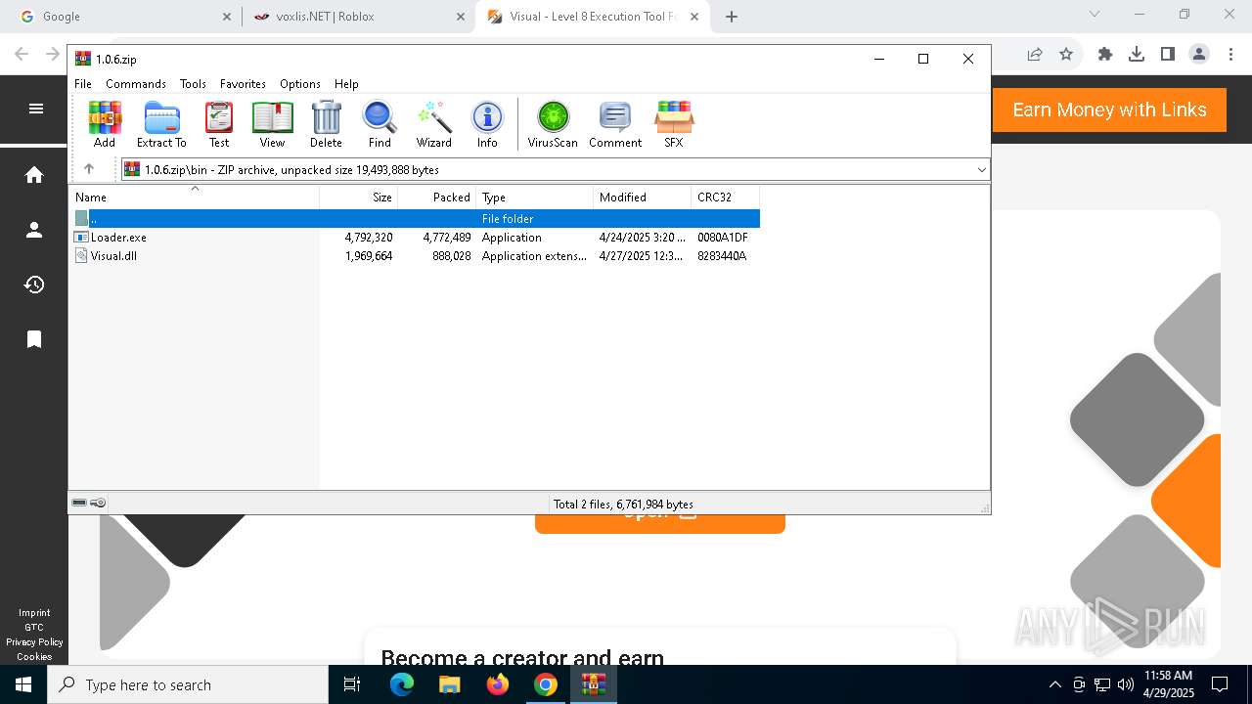Click the website user account icon
The height and width of the screenshot is (704, 1252).
pos(34,230)
